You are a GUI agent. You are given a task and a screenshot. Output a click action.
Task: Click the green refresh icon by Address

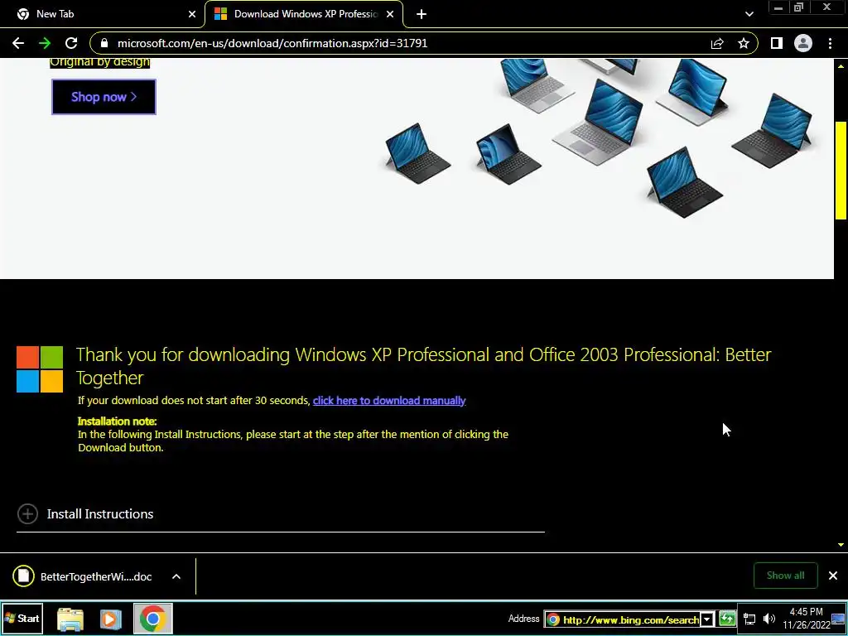(727, 619)
